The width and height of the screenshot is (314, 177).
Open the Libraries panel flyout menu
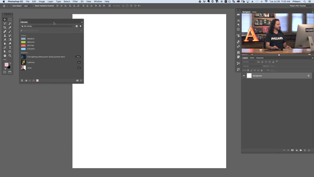[82, 22]
